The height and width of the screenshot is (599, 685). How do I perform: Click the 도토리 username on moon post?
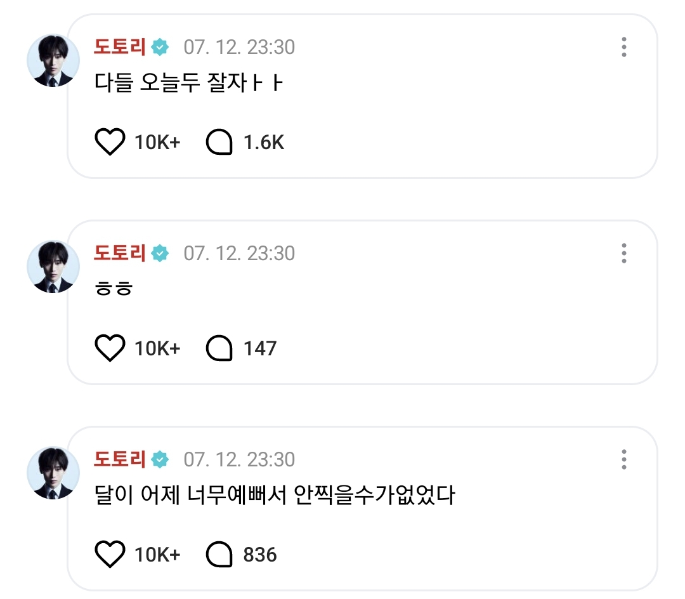click(x=121, y=459)
